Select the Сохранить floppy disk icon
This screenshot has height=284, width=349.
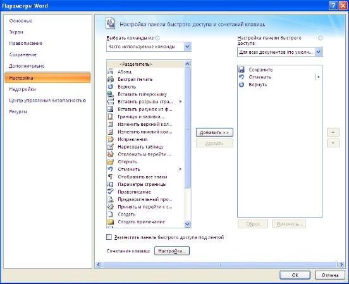(242, 70)
